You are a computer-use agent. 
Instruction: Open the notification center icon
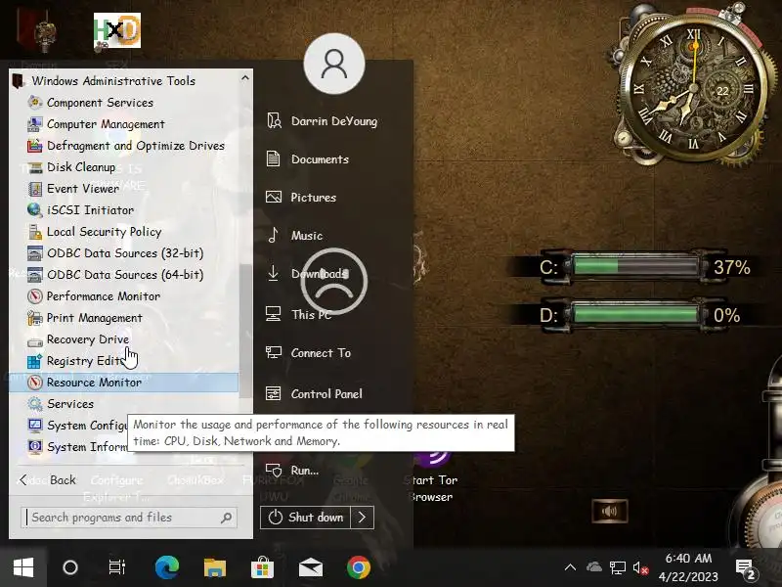746,569
